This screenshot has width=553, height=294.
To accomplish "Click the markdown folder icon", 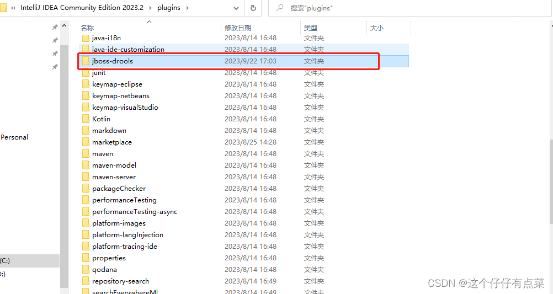I will [86, 130].
